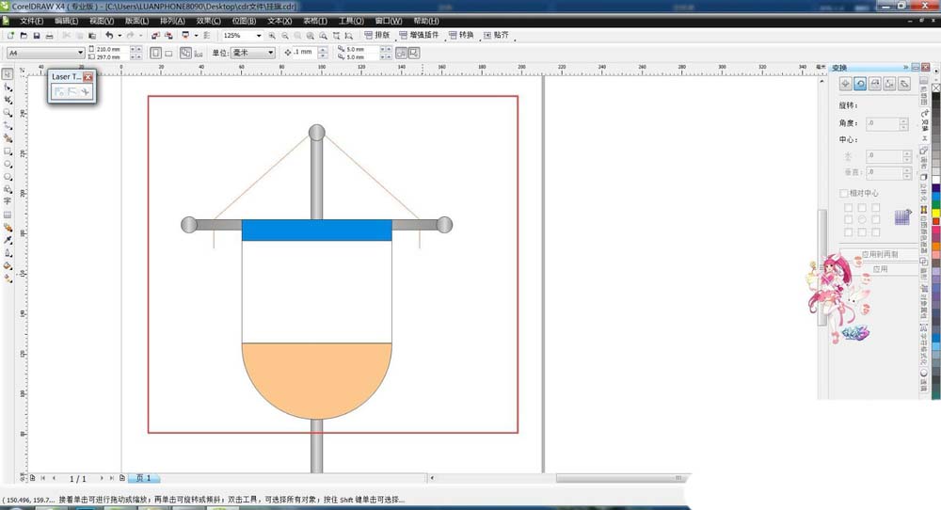Choose the Ellipse tool
The height and width of the screenshot is (510, 941).
coord(8,163)
